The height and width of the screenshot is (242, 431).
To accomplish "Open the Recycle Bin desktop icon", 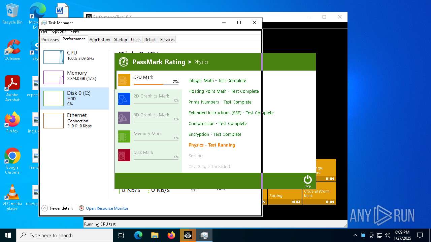I will 12,14.
